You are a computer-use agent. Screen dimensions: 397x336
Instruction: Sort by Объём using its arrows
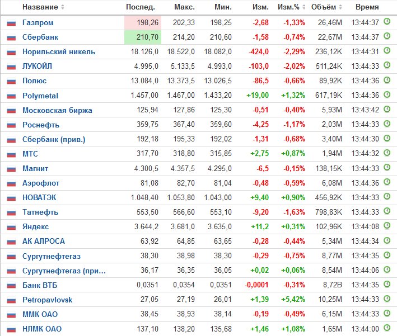click(340, 7)
